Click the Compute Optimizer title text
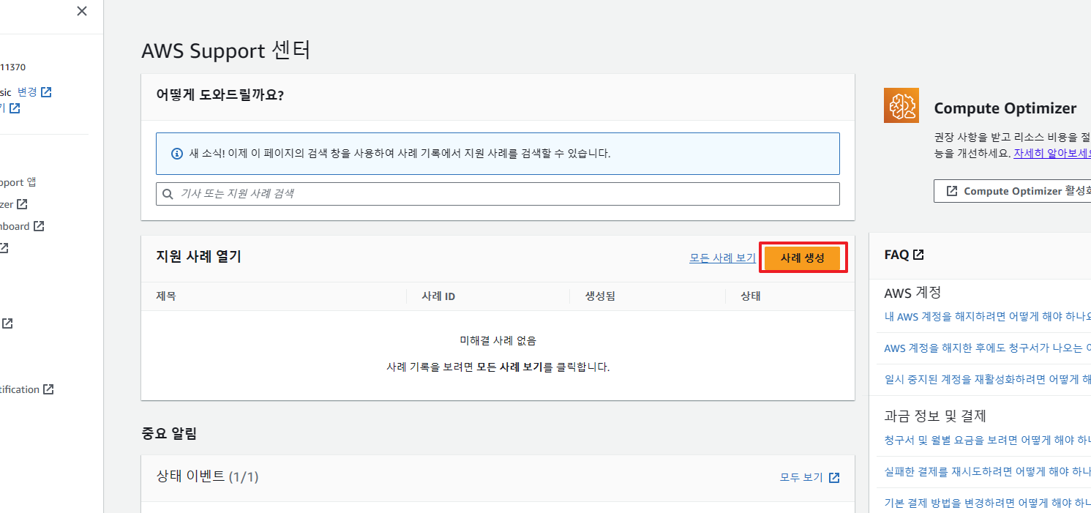Viewport: 1091px width, 513px height. pyautogui.click(x=1005, y=108)
